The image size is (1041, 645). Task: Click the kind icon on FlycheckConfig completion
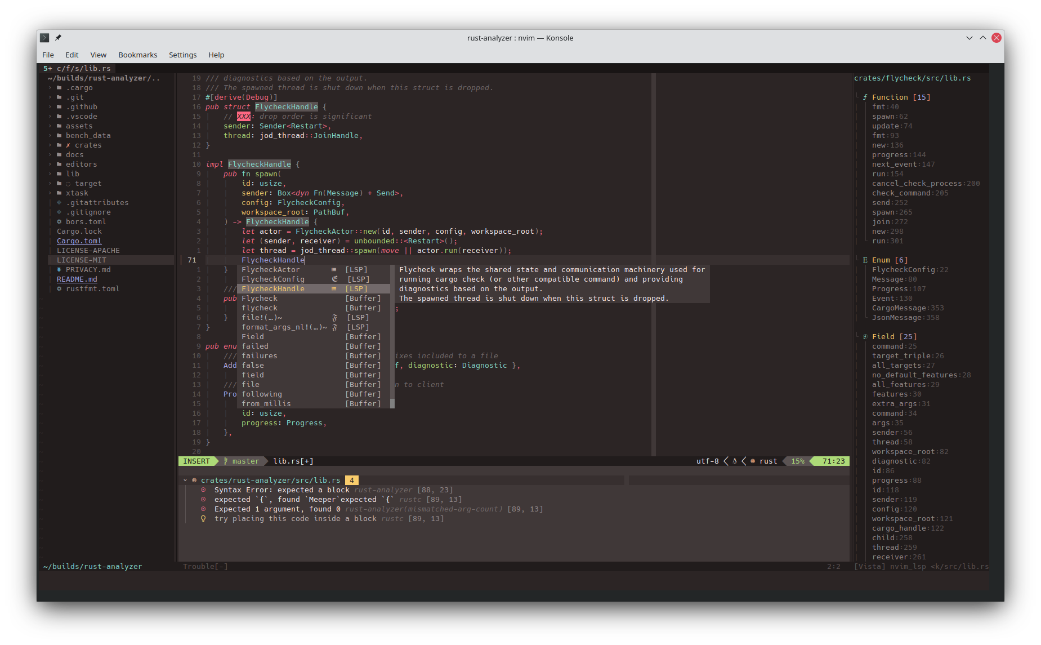click(x=335, y=279)
